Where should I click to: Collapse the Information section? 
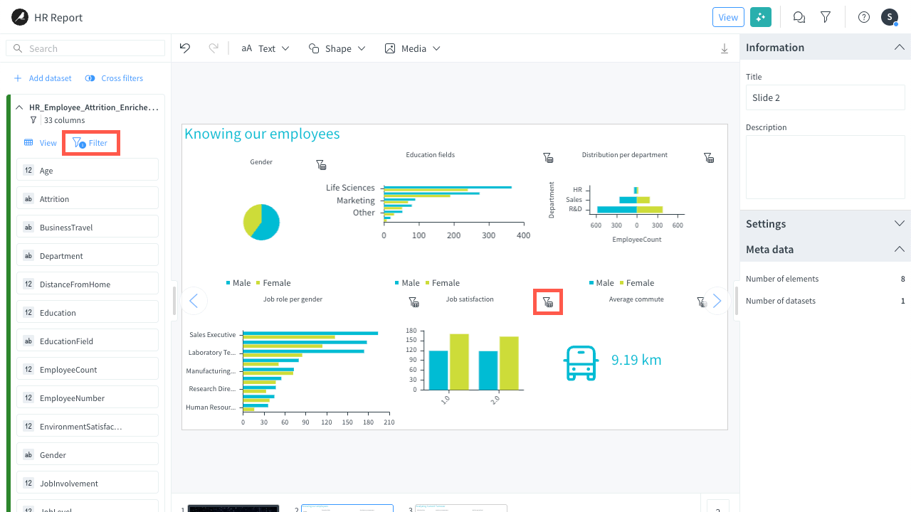click(x=900, y=47)
